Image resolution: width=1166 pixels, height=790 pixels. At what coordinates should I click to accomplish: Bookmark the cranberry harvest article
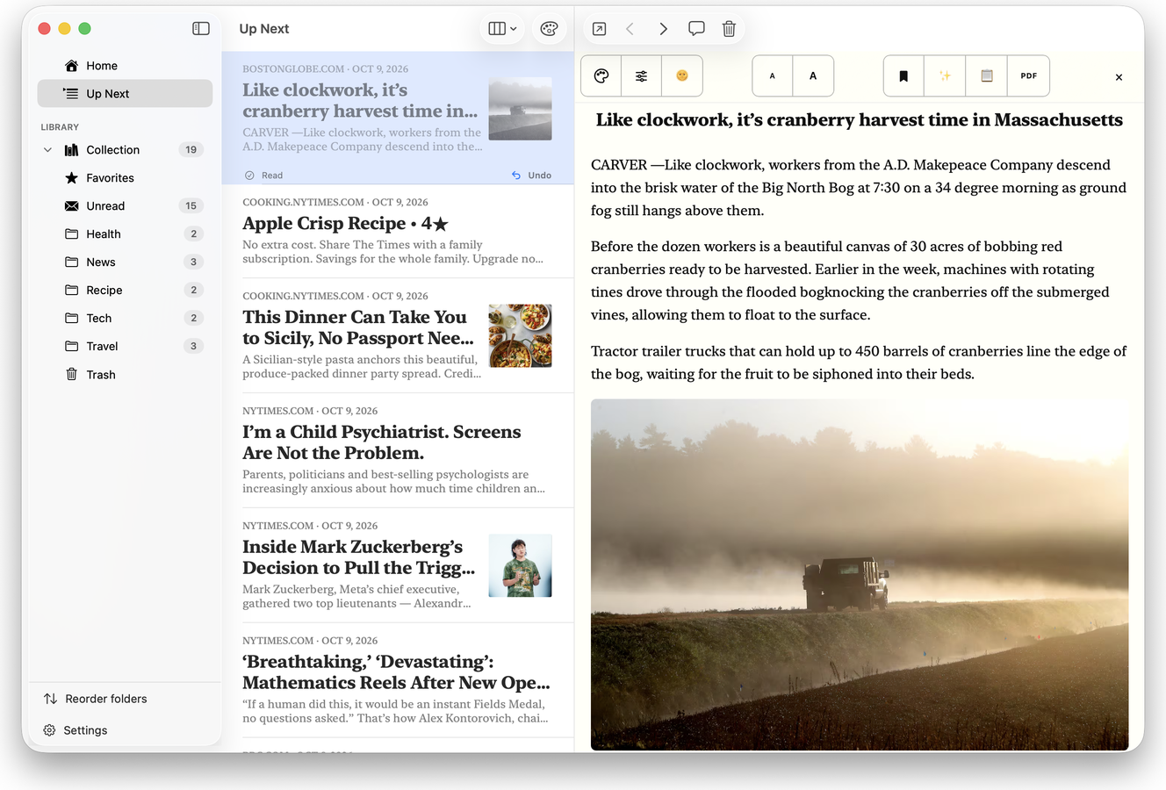point(903,76)
